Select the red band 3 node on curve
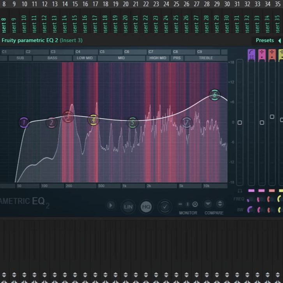This screenshot has width=283, height=283. tap(68, 117)
